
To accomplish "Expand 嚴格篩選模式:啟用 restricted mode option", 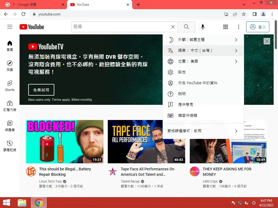I will pyautogui.click(x=203, y=131).
